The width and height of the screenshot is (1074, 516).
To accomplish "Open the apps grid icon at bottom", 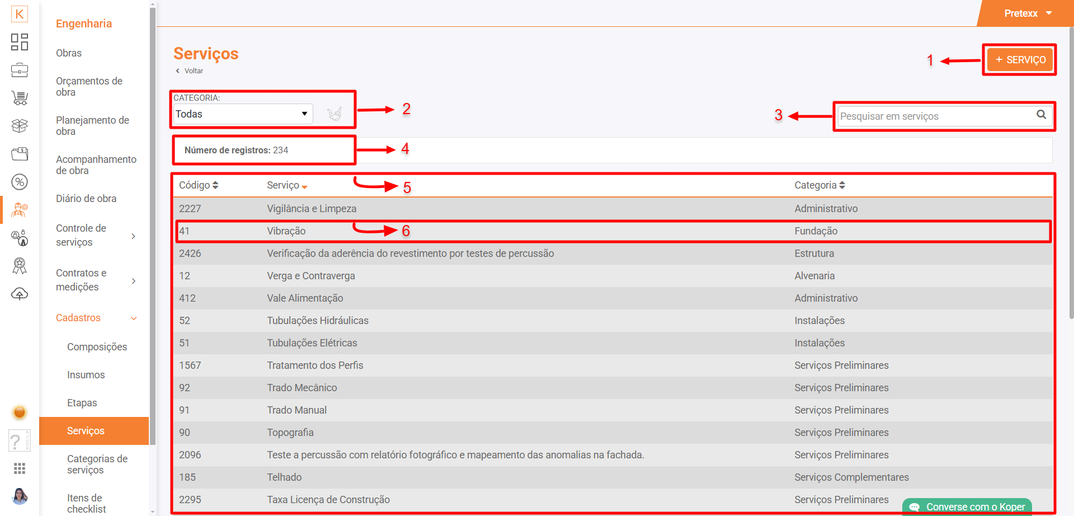I will [x=20, y=468].
